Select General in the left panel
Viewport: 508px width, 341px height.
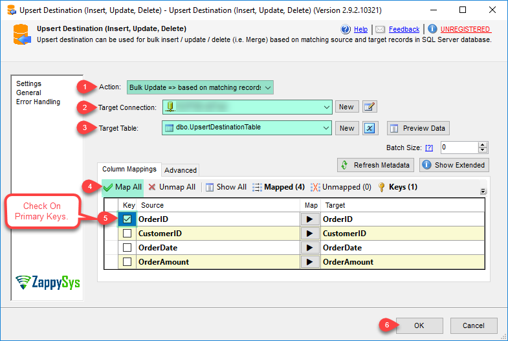tap(28, 93)
